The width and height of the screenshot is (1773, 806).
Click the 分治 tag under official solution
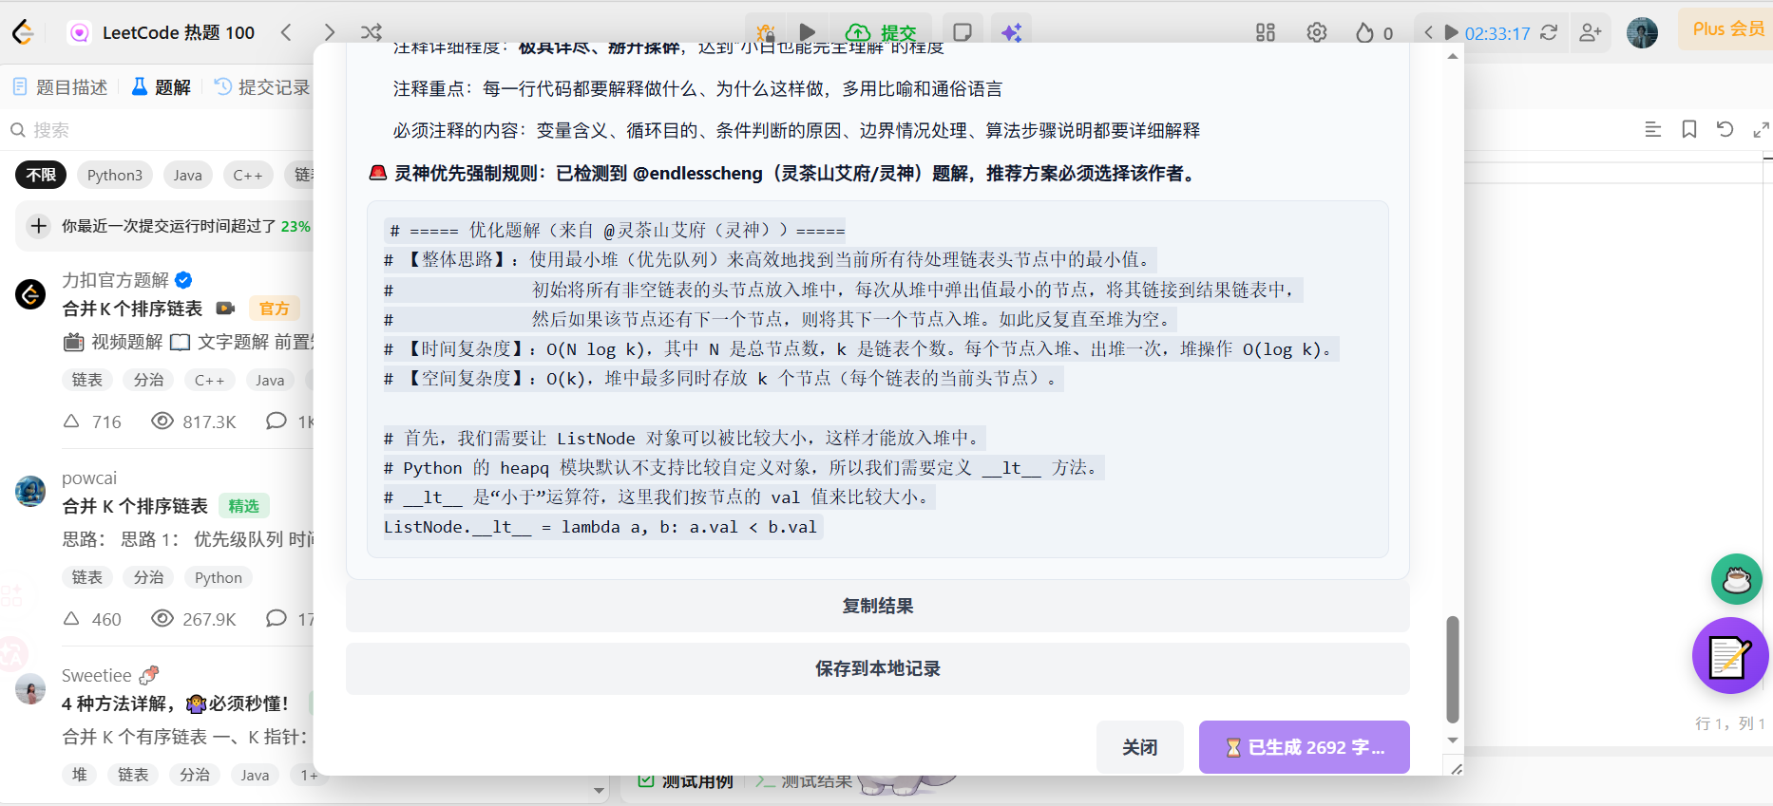148,380
